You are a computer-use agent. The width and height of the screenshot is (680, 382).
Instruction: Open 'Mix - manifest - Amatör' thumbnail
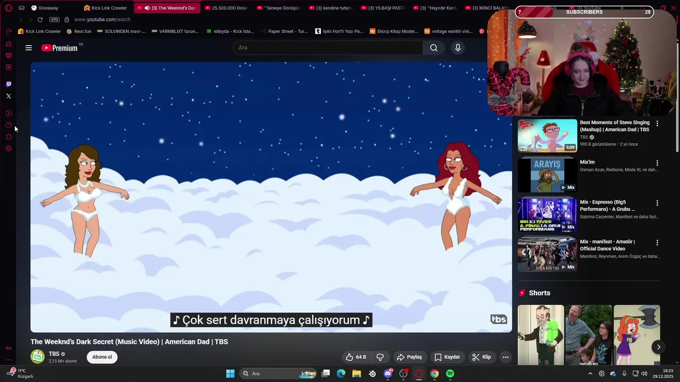547,255
